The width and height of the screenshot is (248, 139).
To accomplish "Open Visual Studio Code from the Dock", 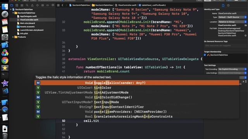I will (5, 91).
